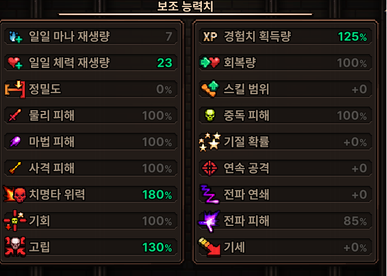The height and width of the screenshot is (276, 387).
Task: Click the 125% experience gain value
Action: coord(352,37)
